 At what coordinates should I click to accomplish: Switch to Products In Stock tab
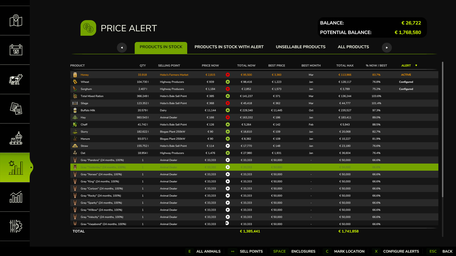tap(161, 48)
